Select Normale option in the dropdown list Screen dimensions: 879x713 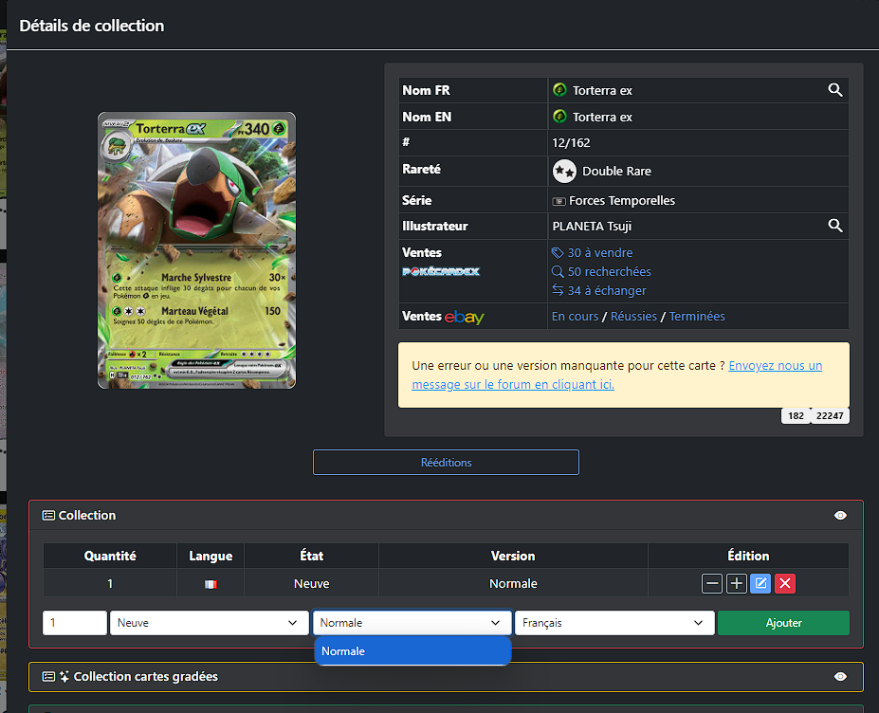412,651
